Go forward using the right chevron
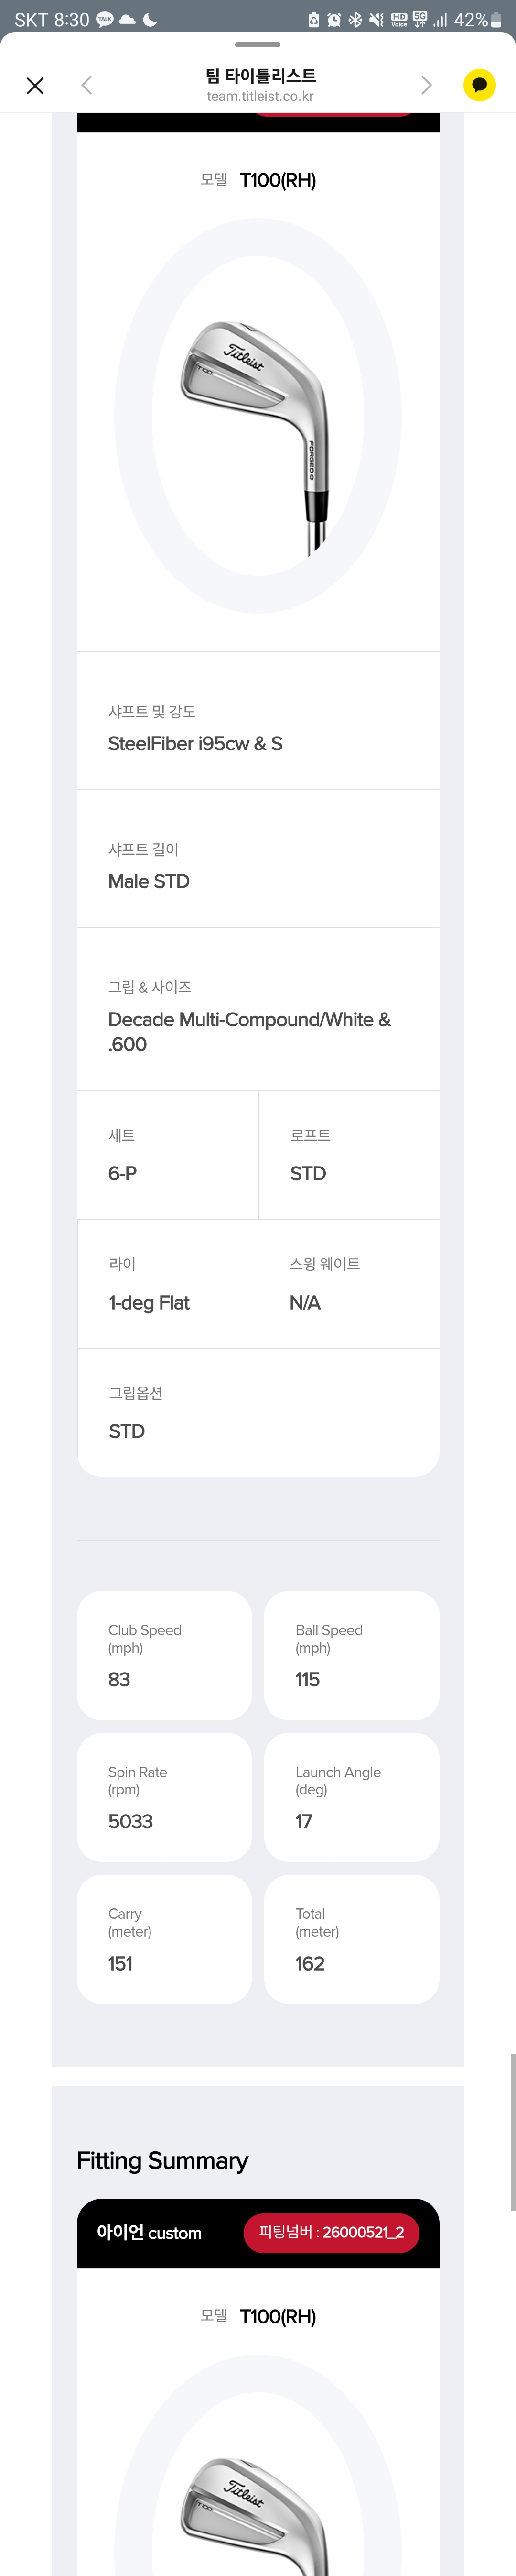The width and height of the screenshot is (516, 2576). [426, 86]
